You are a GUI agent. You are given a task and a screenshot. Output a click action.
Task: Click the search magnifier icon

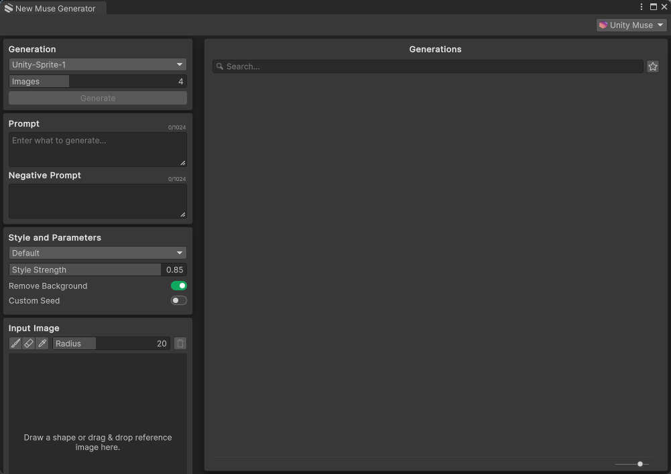[x=219, y=66]
